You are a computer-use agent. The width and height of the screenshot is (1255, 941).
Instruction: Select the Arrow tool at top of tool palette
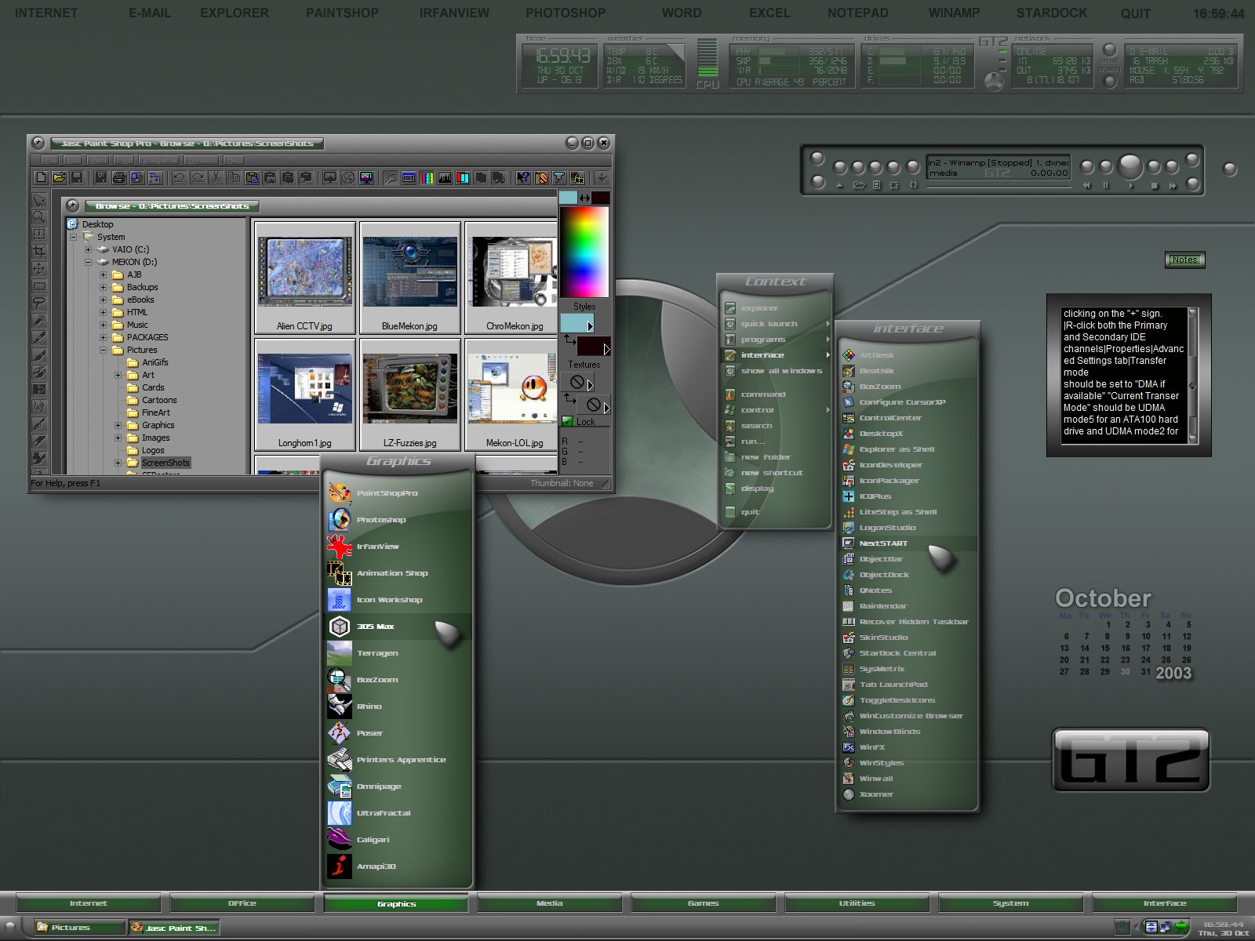click(39, 199)
